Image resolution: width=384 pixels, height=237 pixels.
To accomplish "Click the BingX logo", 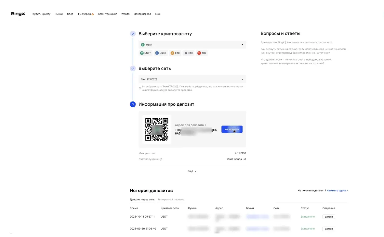I will coord(18,14).
